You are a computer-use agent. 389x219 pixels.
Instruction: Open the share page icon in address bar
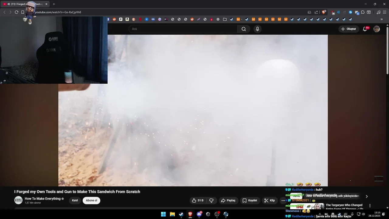pos(316,12)
